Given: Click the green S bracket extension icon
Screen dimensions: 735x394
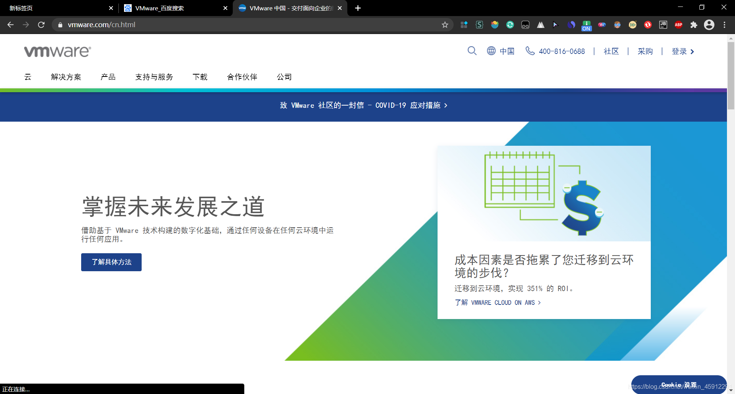Looking at the screenshot, I should pyautogui.click(x=479, y=25).
